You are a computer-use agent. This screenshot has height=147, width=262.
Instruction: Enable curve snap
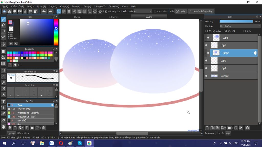click(90, 11)
